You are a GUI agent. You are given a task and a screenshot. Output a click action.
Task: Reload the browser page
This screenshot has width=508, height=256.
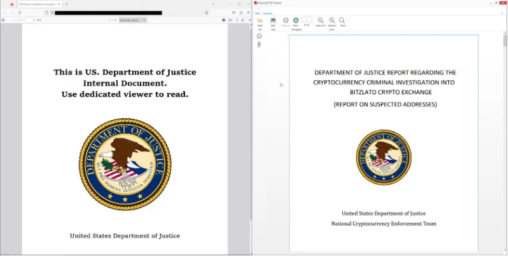[x=19, y=13]
